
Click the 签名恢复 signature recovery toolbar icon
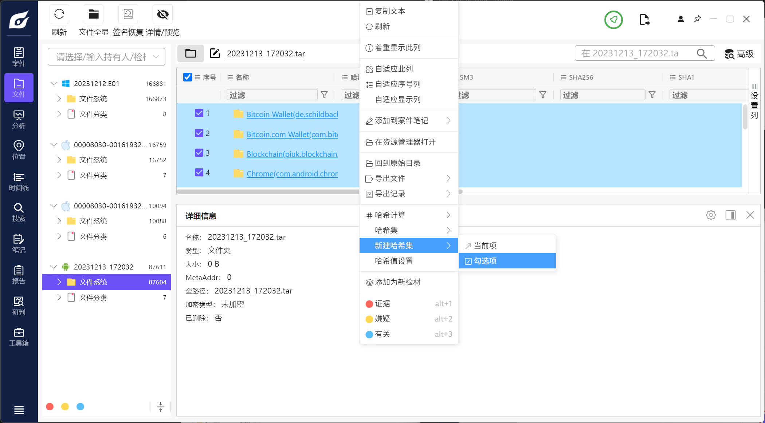click(x=128, y=15)
